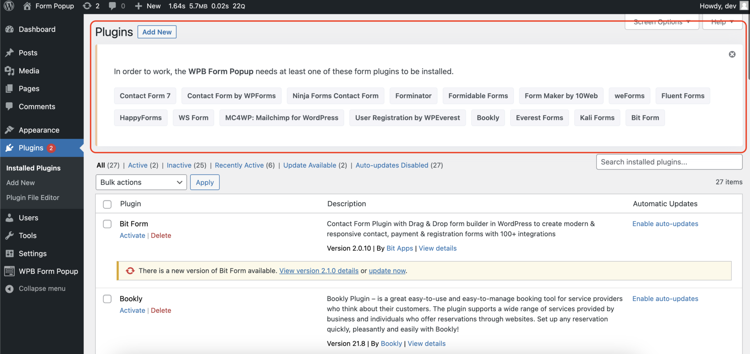Screen dimensions: 750x354
Task: Open Tools via the wrench icon
Action: (x=10, y=236)
